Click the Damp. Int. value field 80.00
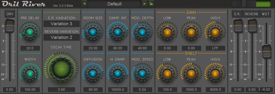This screenshot has width=275, height=94. pos(118,48)
